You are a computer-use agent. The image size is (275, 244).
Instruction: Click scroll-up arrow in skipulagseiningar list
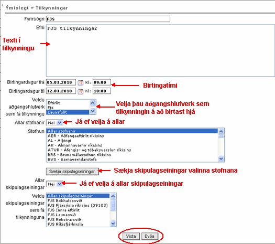point(113,196)
